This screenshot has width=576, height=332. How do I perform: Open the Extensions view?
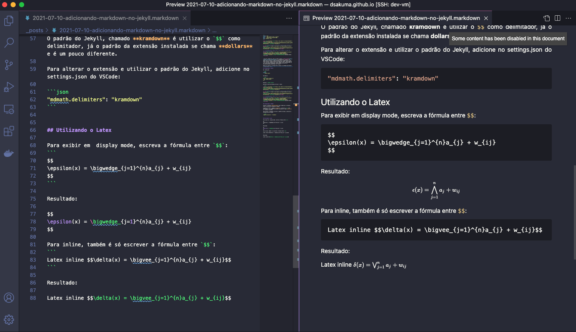9,131
